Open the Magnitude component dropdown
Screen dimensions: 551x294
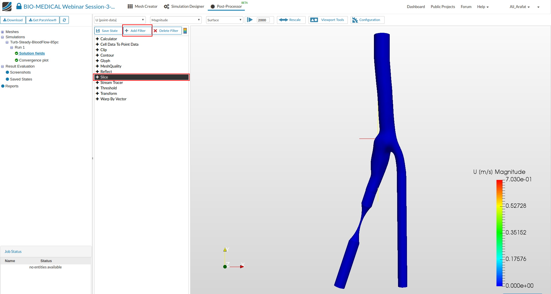coord(176,20)
